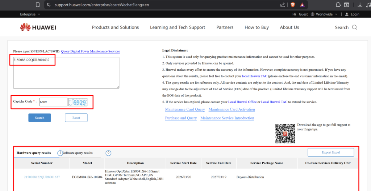This screenshot has width=371, height=191.
Task: Click the Brave Shields lion icon
Action: pos(292,5)
